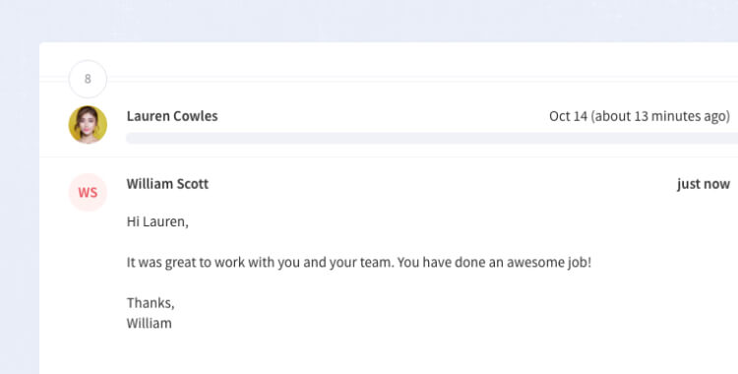The height and width of the screenshot is (374, 738).
Task: Open Lauren Cowles' profile photo
Action: coord(88,124)
